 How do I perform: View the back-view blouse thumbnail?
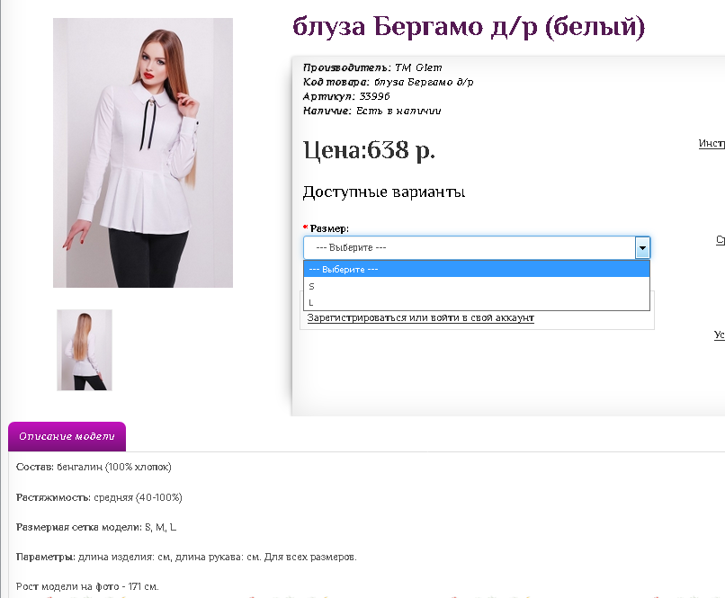coord(85,350)
